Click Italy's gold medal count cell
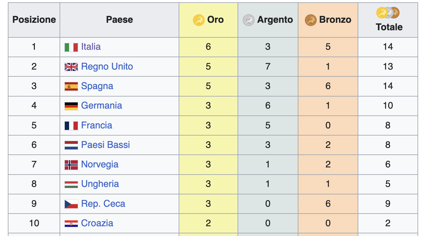 point(208,47)
